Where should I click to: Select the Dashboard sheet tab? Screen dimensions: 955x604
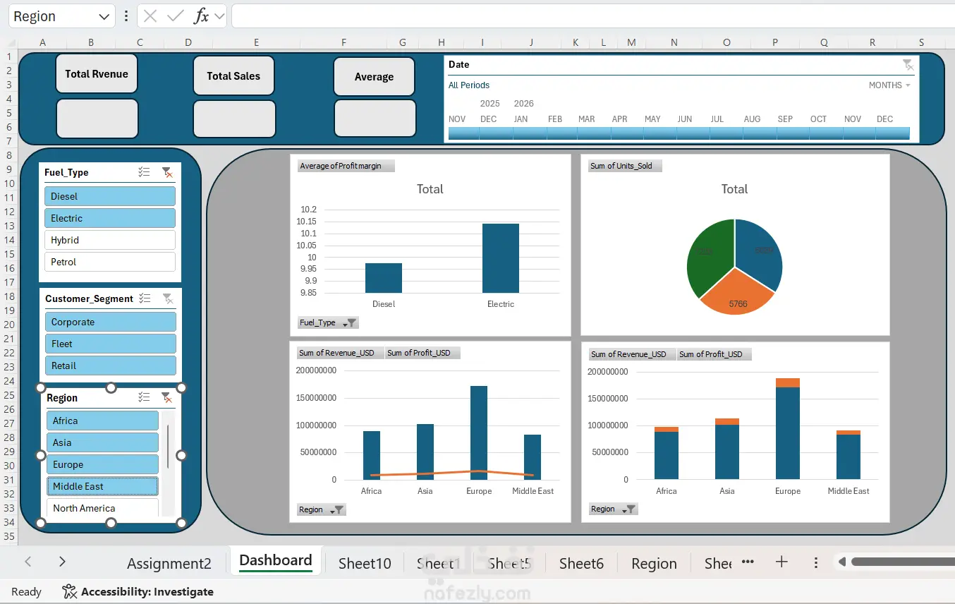pyautogui.click(x=276, y=561)
